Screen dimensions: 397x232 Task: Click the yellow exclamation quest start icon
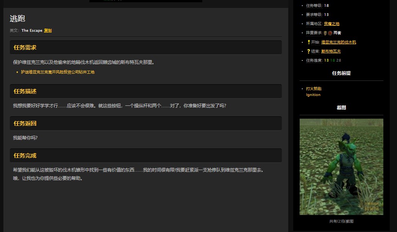[x=308, y=42]
